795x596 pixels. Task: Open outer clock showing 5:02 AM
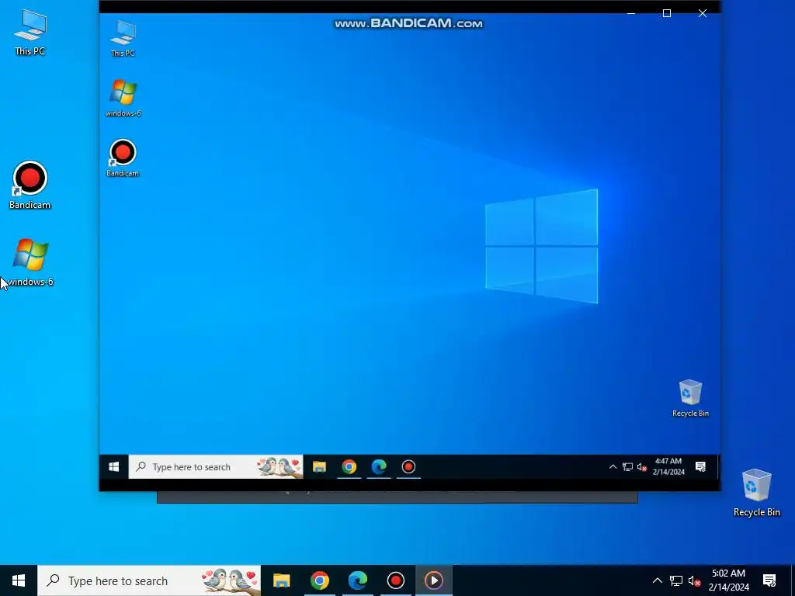728,580
